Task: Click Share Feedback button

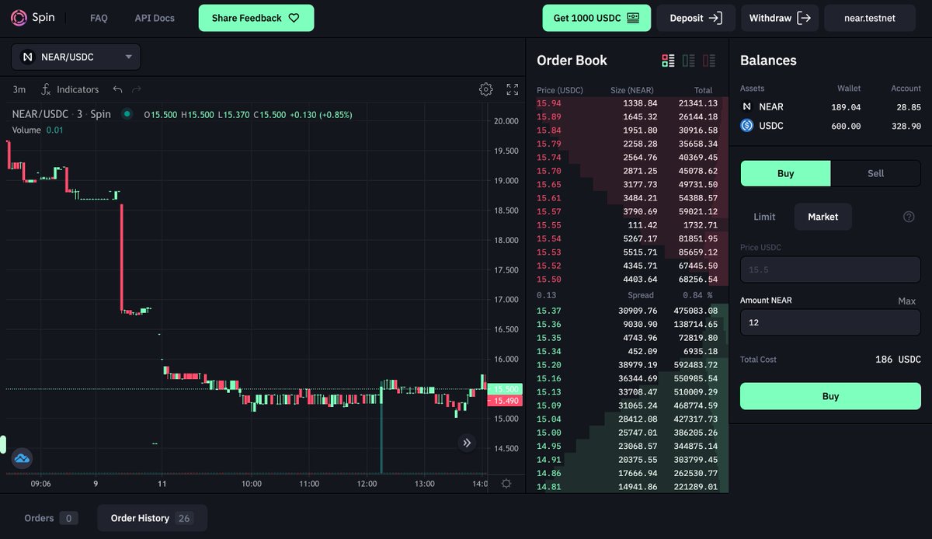Action: pos(256,18)
